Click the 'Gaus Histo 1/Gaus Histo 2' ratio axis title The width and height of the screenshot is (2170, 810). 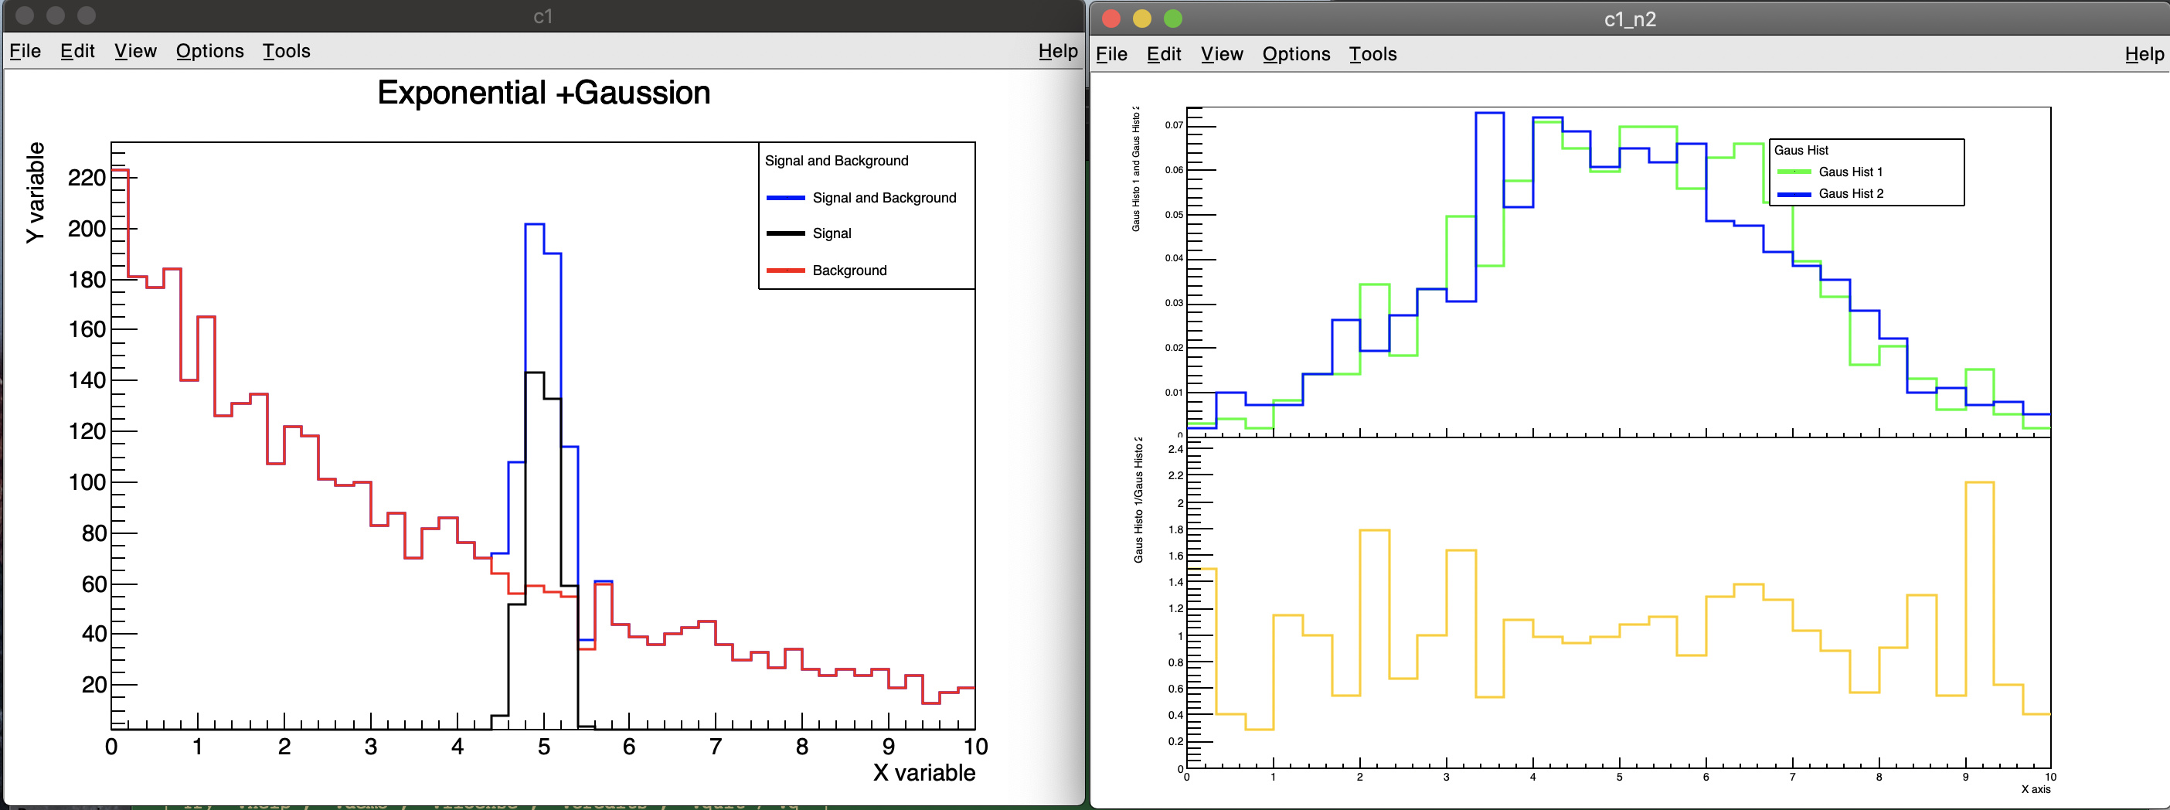1139,500
